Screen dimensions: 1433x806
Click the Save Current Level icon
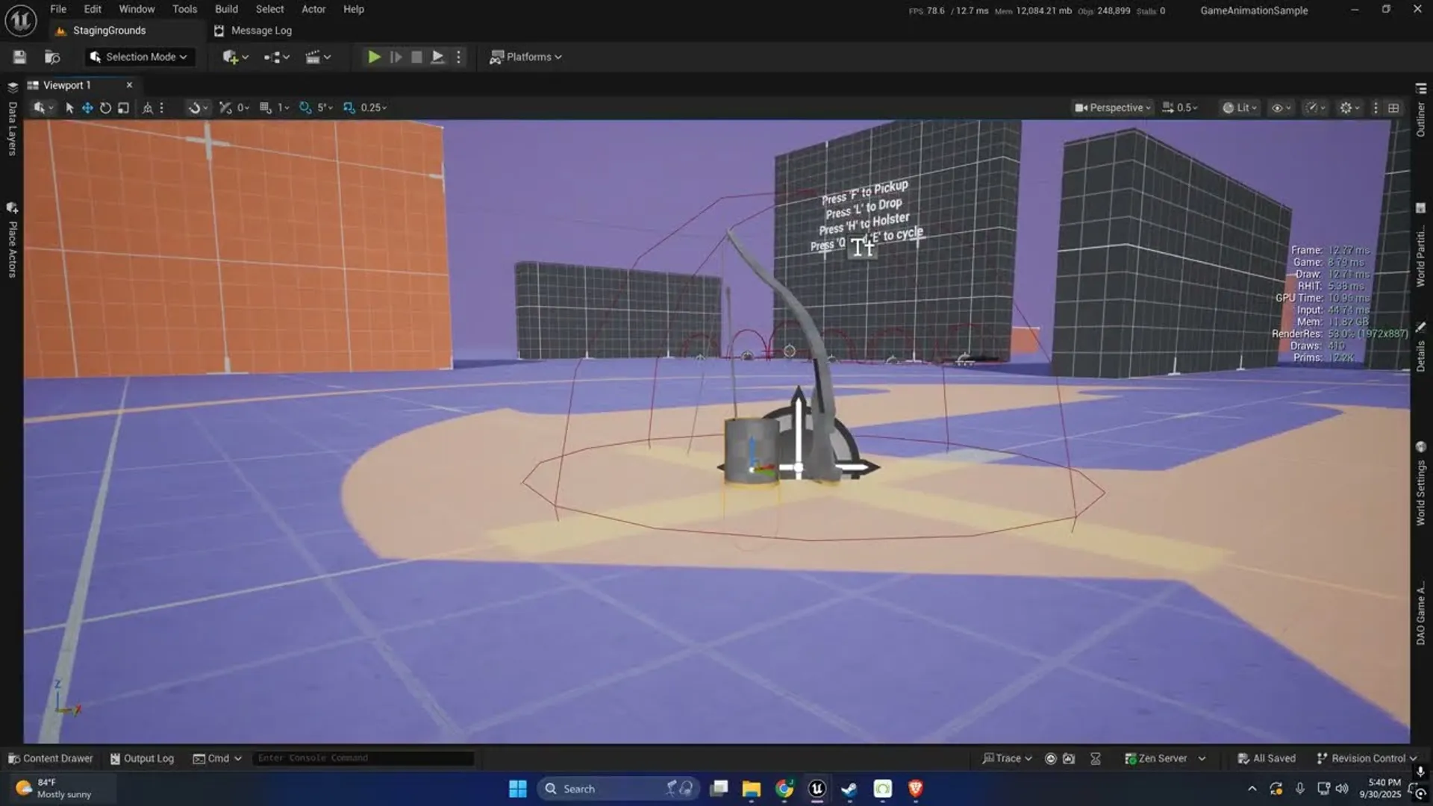(x=19, y=56)
